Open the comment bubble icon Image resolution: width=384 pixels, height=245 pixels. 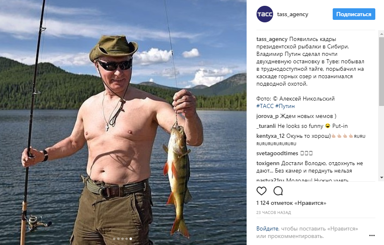[x=278, y=191]
